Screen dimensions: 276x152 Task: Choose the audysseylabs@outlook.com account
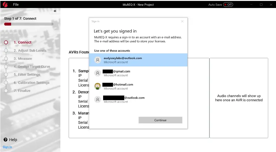tap(138, 60)
